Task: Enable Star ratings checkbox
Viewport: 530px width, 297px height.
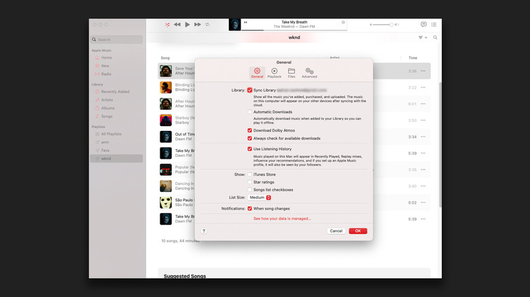Action: (250, 182)
